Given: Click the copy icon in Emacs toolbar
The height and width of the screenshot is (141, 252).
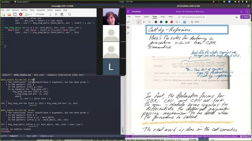Looking at the screenshot, I should pos(56,14).
